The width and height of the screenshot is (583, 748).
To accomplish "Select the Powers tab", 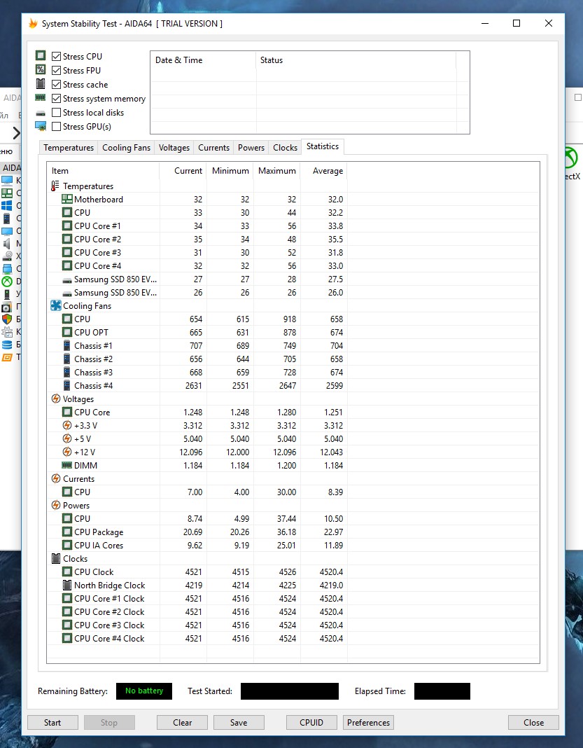I will [x=251, y=148].
